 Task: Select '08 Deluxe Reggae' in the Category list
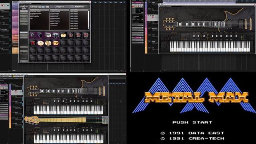pyautogui.click(x=55, y=22)
